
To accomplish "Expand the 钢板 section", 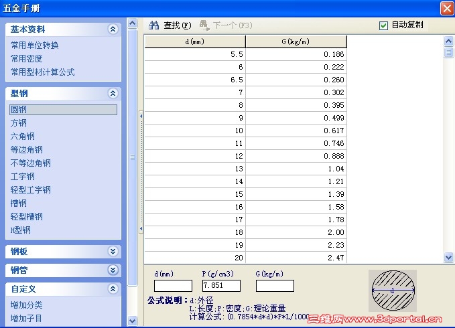I will 113,251.
